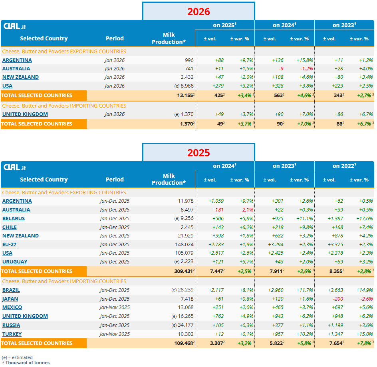Viewport: 377px width, 367px height.
Task: Open AUSTRALIA link in the 2026 table
Action: tap(16, 69)
